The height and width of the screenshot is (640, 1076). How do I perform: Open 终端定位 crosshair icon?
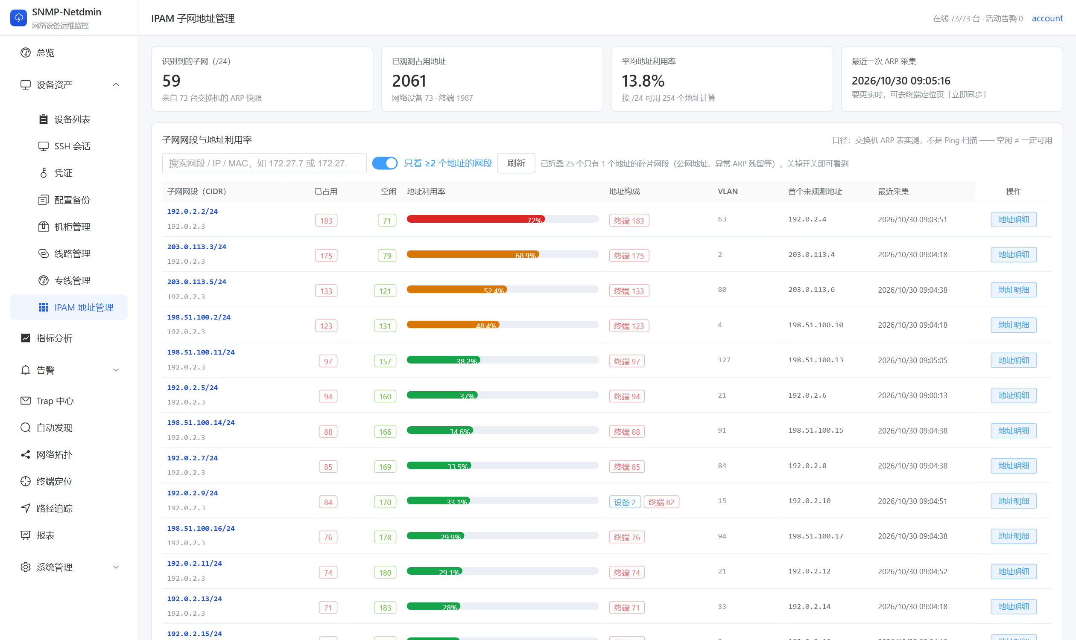click(26, 481)
